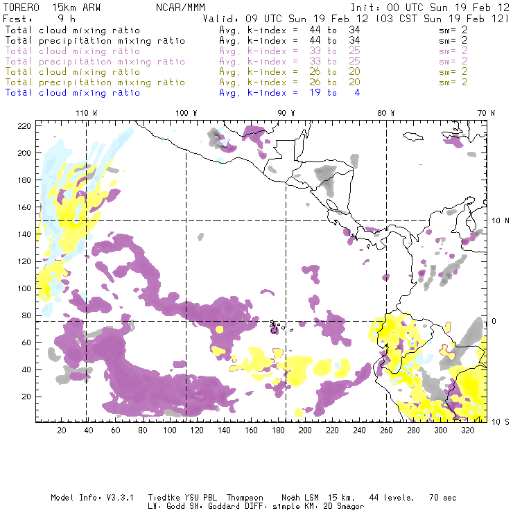Click black 'Avg. k-index = 44 to 34' on cloud row
The height and width of the screenshot is (513, 513).
[x=290, y=30]
